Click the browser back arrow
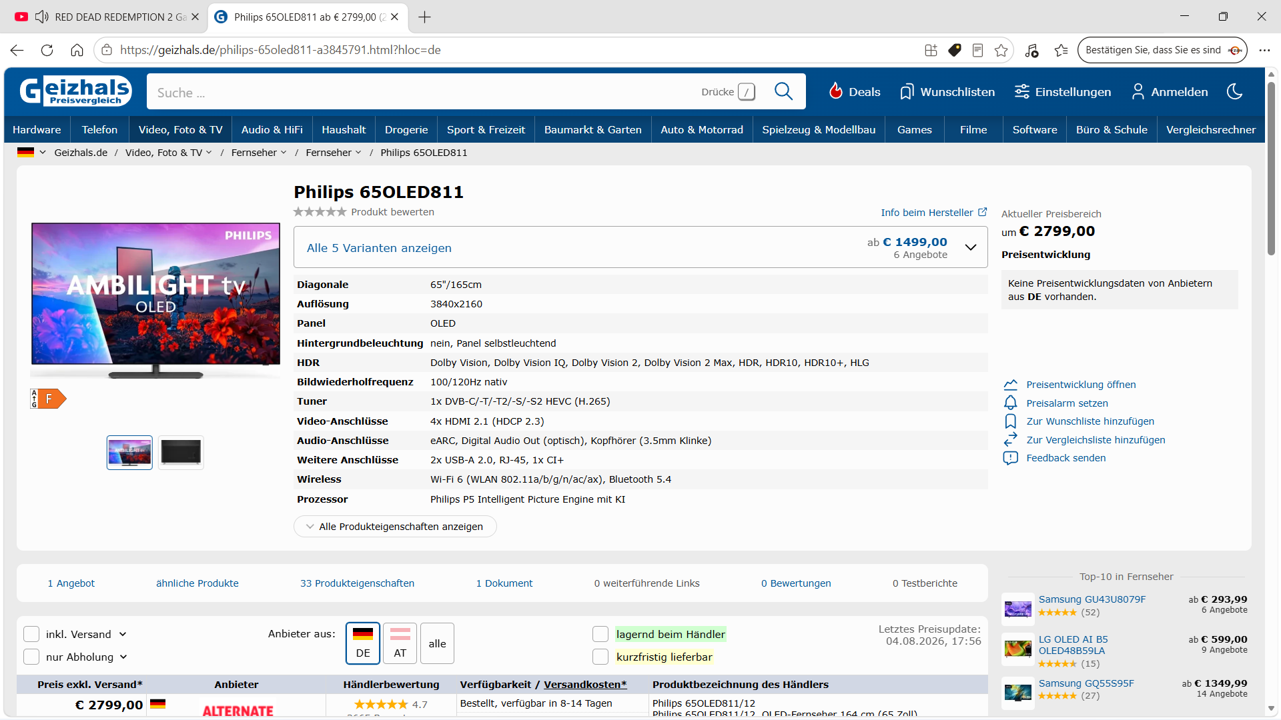This screenshot has width=1281, height=720. [17, 50]
